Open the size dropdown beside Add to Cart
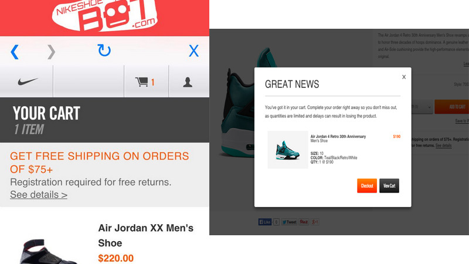The width and height of the screenshot is (469, 264). pos(422,107)
